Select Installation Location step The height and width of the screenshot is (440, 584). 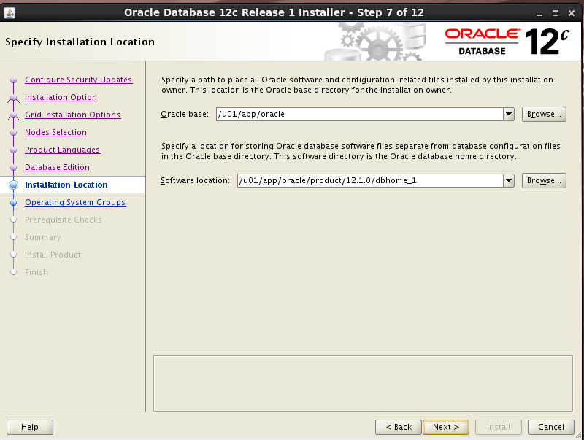66,185
